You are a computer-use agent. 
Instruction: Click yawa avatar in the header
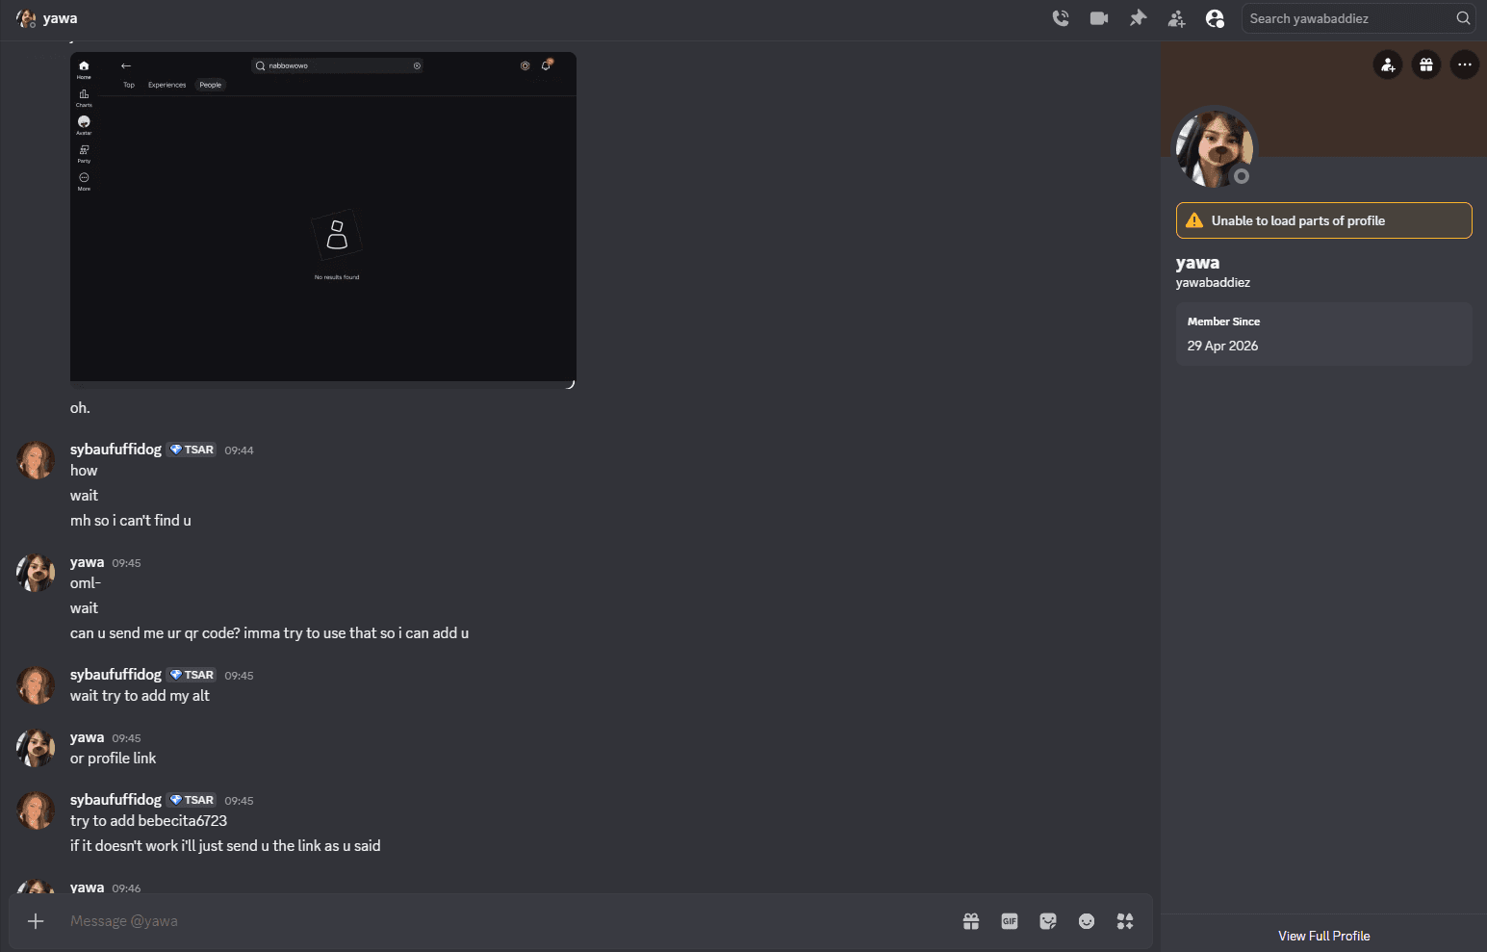26,18
